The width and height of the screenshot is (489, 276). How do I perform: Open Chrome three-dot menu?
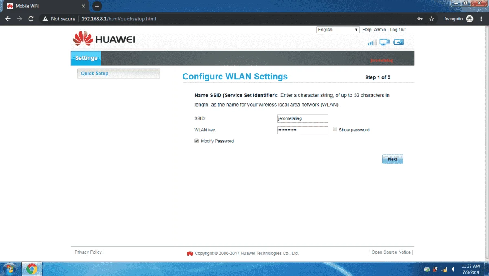pyautogui.click(x=481, y=19)
